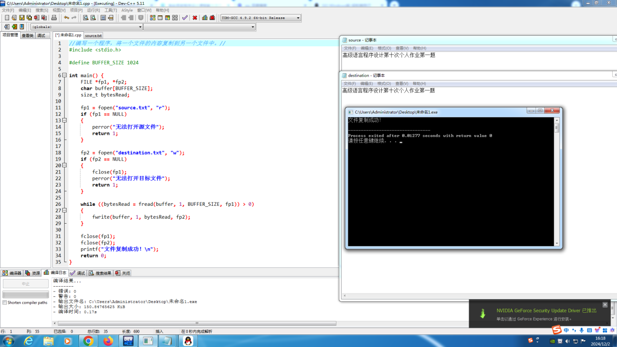Collapse the main function fold at line 6

65,76
